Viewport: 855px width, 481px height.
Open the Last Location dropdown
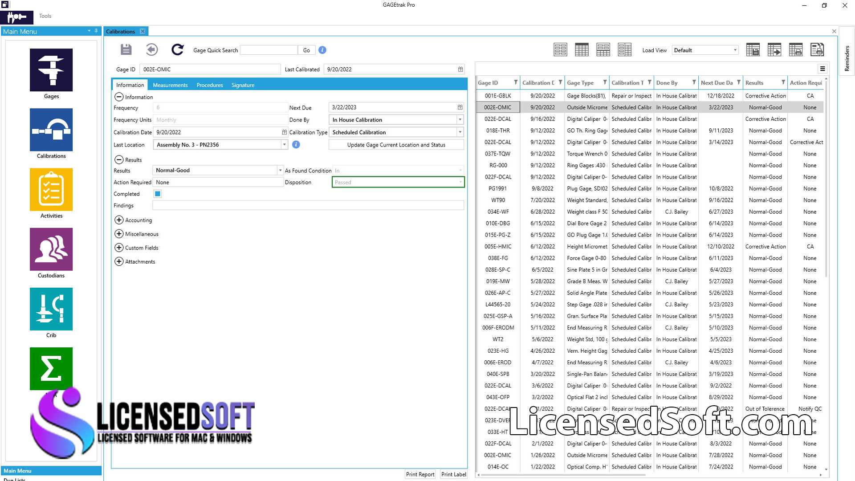[284, 145]
